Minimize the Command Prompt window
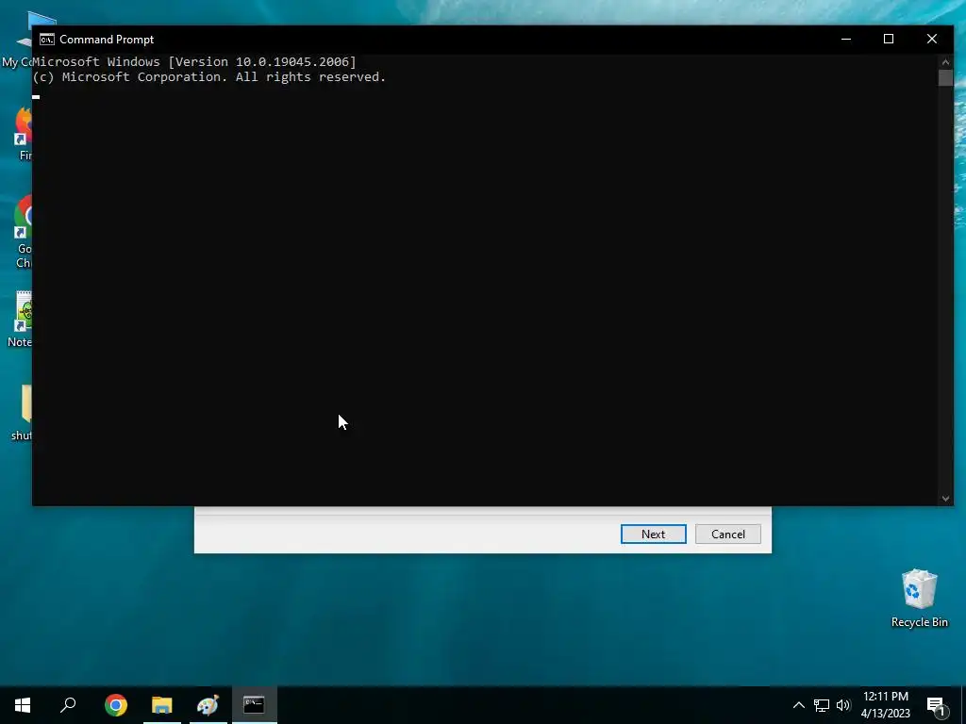Image resolution: width=966 pixels, height=724 pixels. [x=846, y=40]
